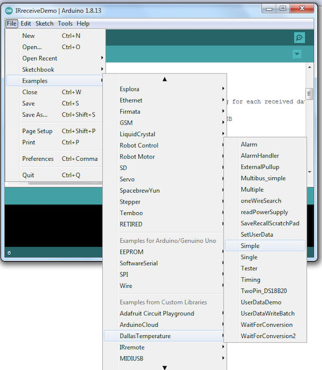Open the Temboo examples entry
Screen dimensions: 322x370
pyautogui.click(x=164, y=213)
